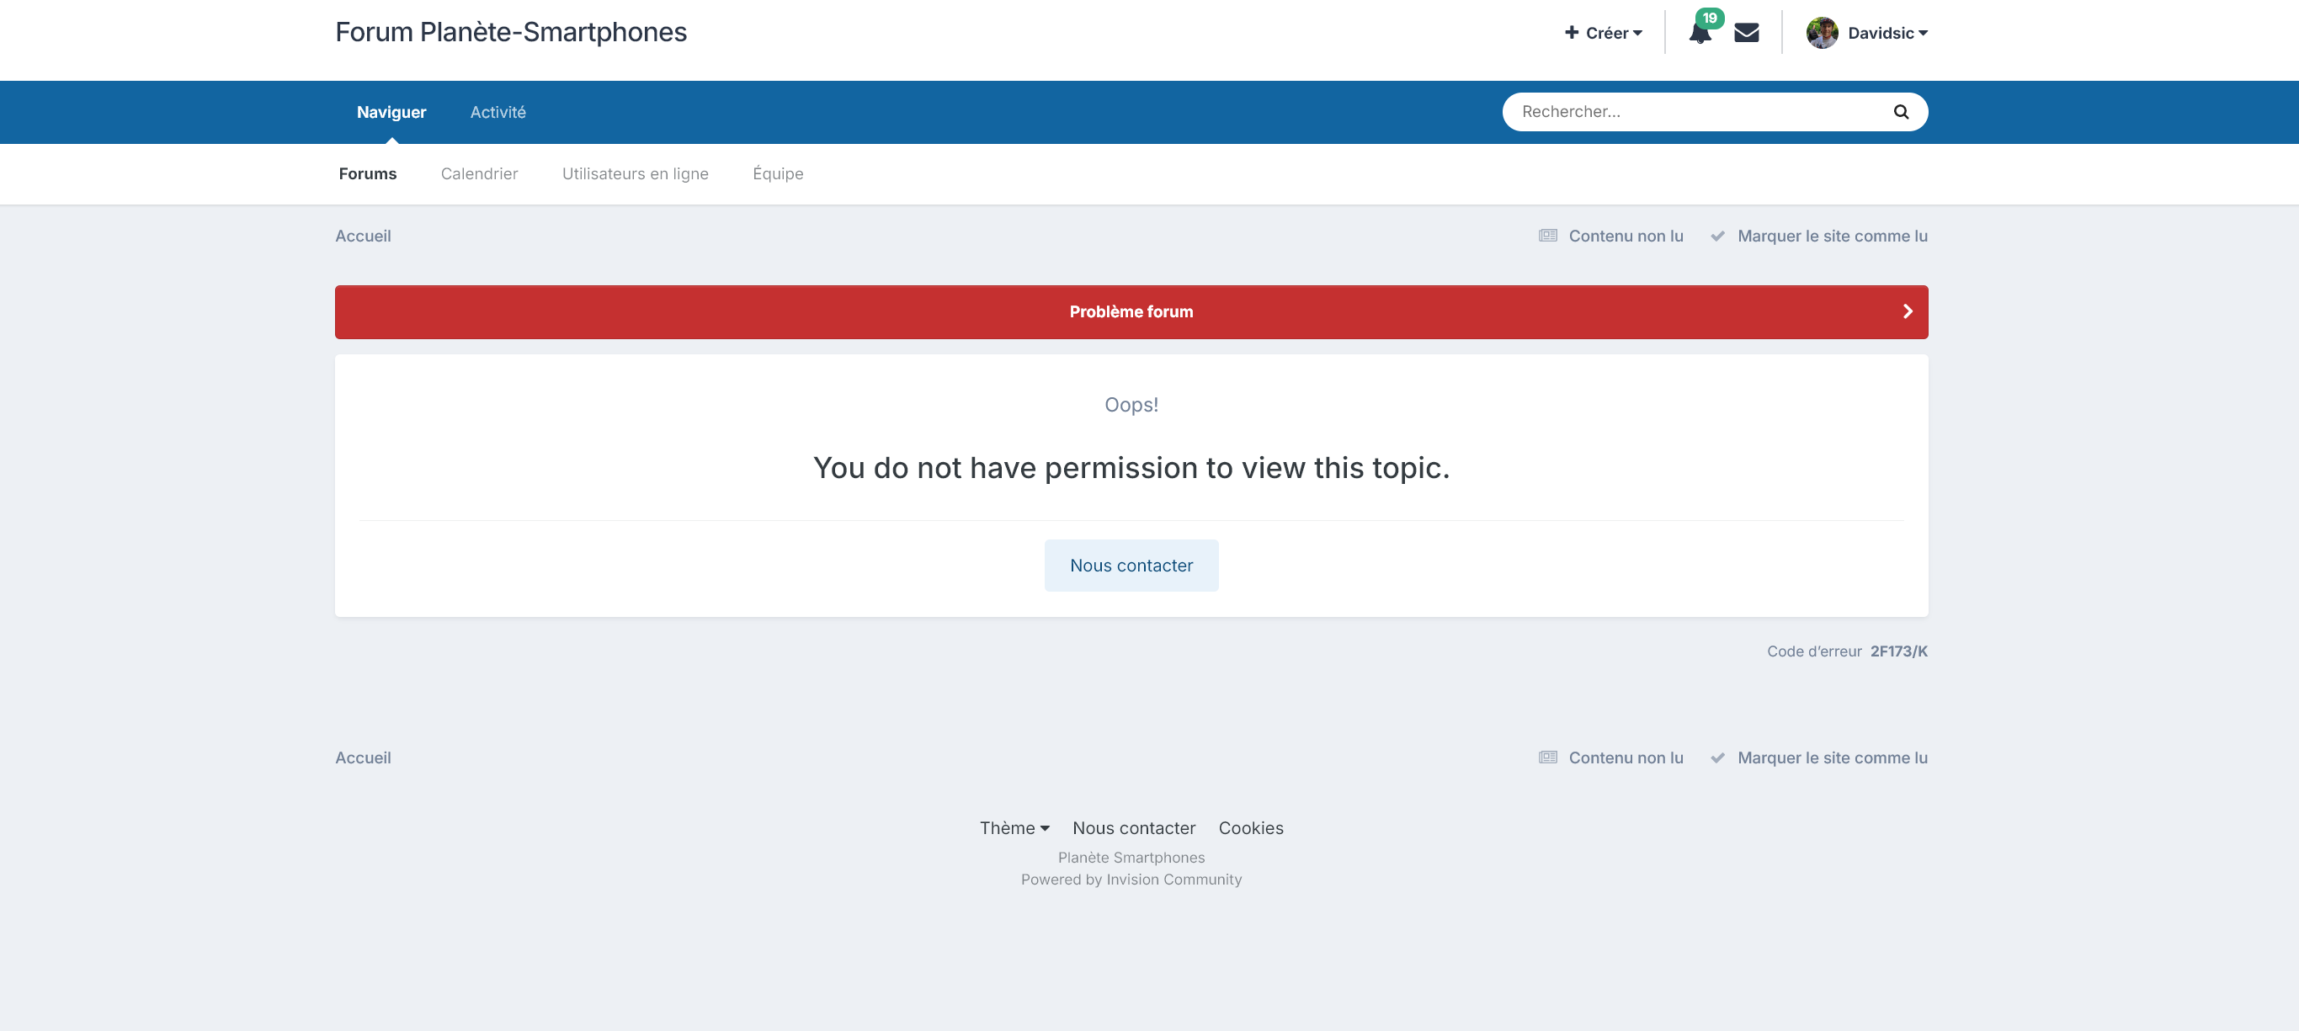Open the messages envelope icon

pyautogui.click(x=1746, y=33)
